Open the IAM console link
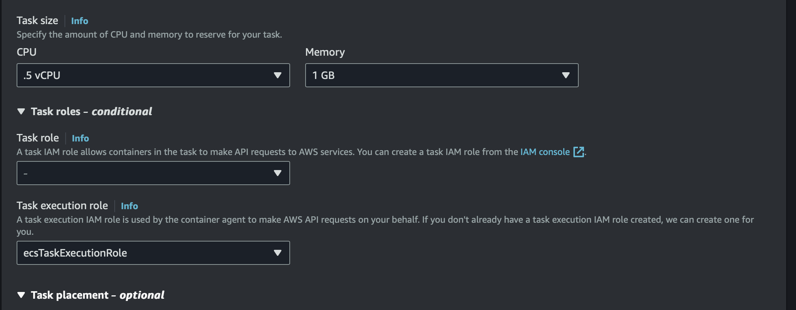Screen dimensions: 796x310 (x=545, y=152)
